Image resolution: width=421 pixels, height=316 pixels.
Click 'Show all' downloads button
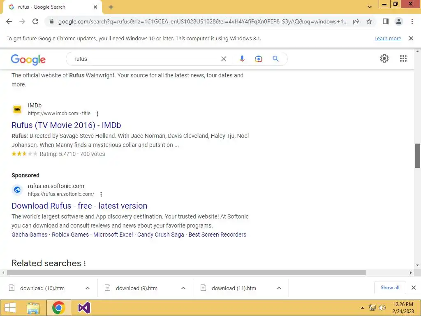coord(390,288)
